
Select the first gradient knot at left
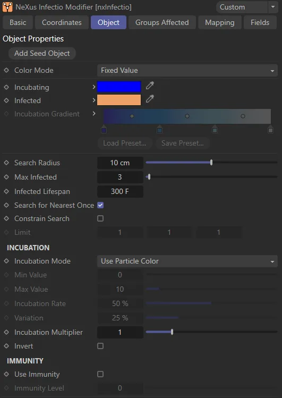coord(104,130)
